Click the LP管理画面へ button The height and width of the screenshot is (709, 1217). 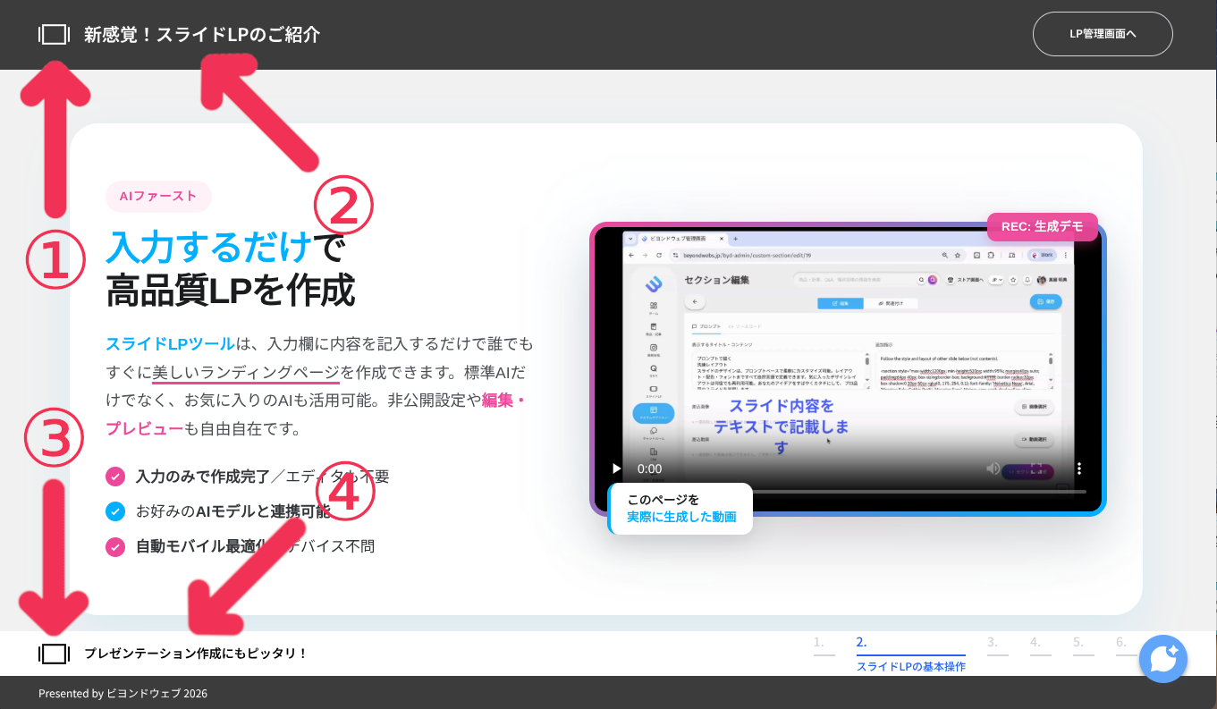(x=1102, y=35)
